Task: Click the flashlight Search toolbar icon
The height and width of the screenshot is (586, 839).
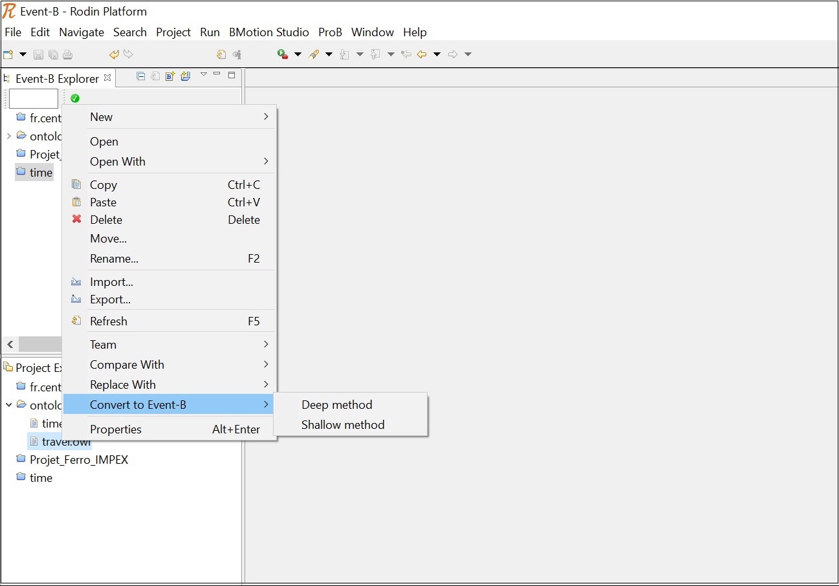Action: tap(314, 54)
